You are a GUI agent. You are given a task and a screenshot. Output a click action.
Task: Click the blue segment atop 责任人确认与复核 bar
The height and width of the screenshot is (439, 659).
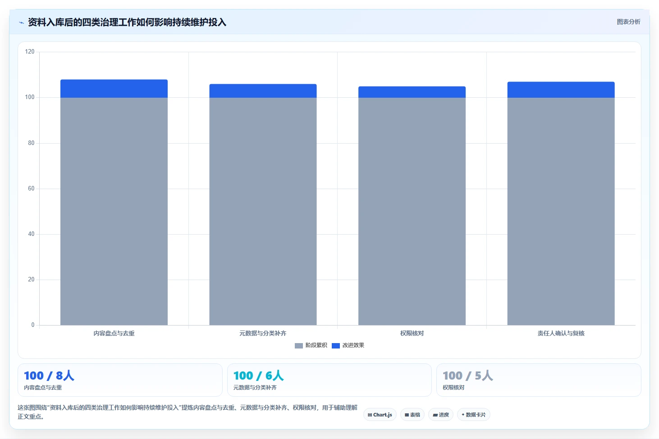(x=561, y=90)
